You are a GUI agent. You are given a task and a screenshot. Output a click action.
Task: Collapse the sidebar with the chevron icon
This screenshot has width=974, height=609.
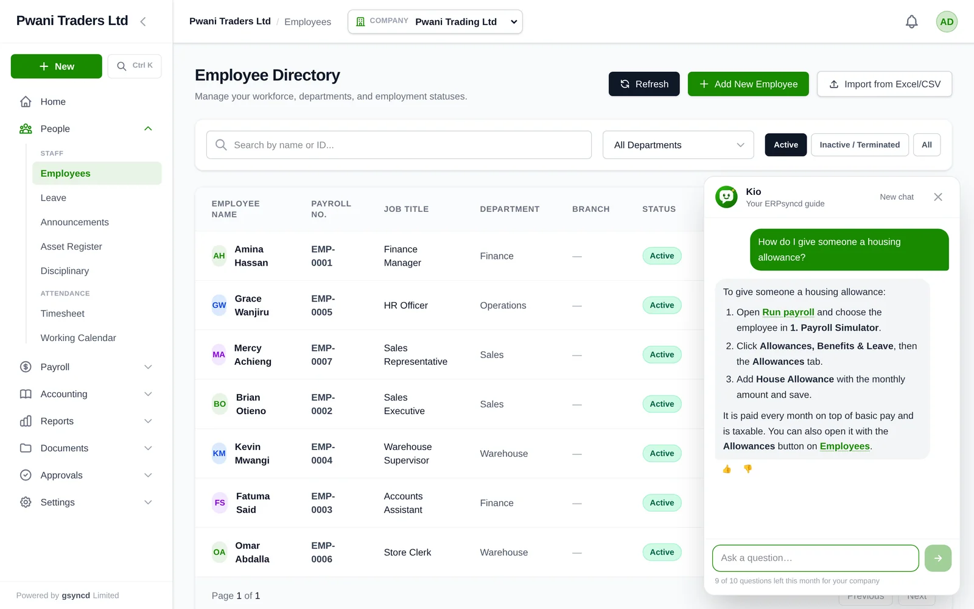click(x=143, y=21)
